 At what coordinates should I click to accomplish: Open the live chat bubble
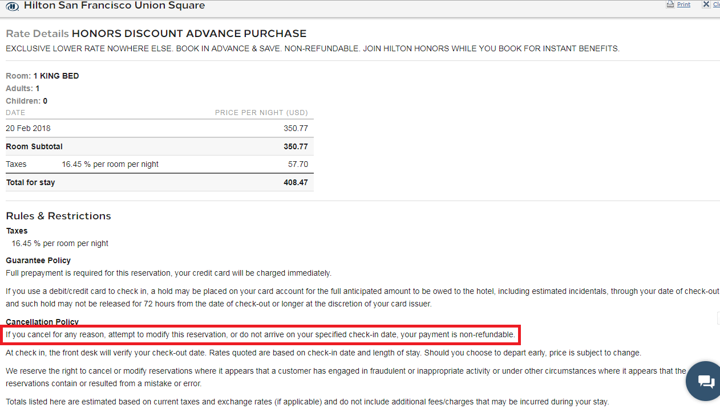(x=705, y=381)
